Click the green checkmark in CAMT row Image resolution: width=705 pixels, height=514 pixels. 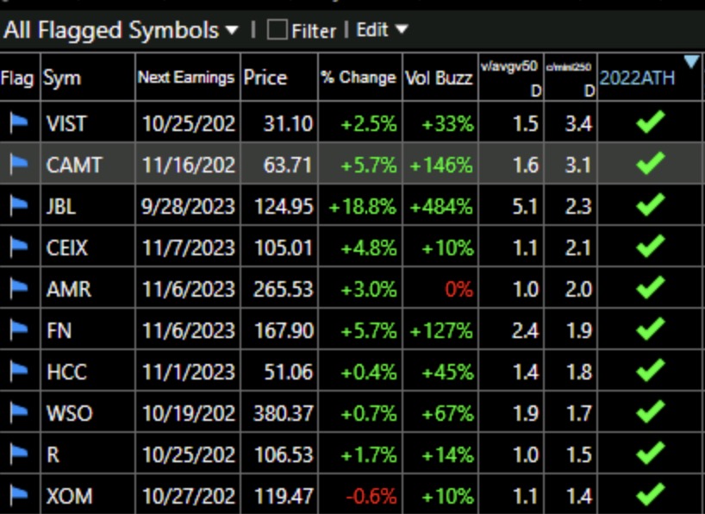point(651,163)
